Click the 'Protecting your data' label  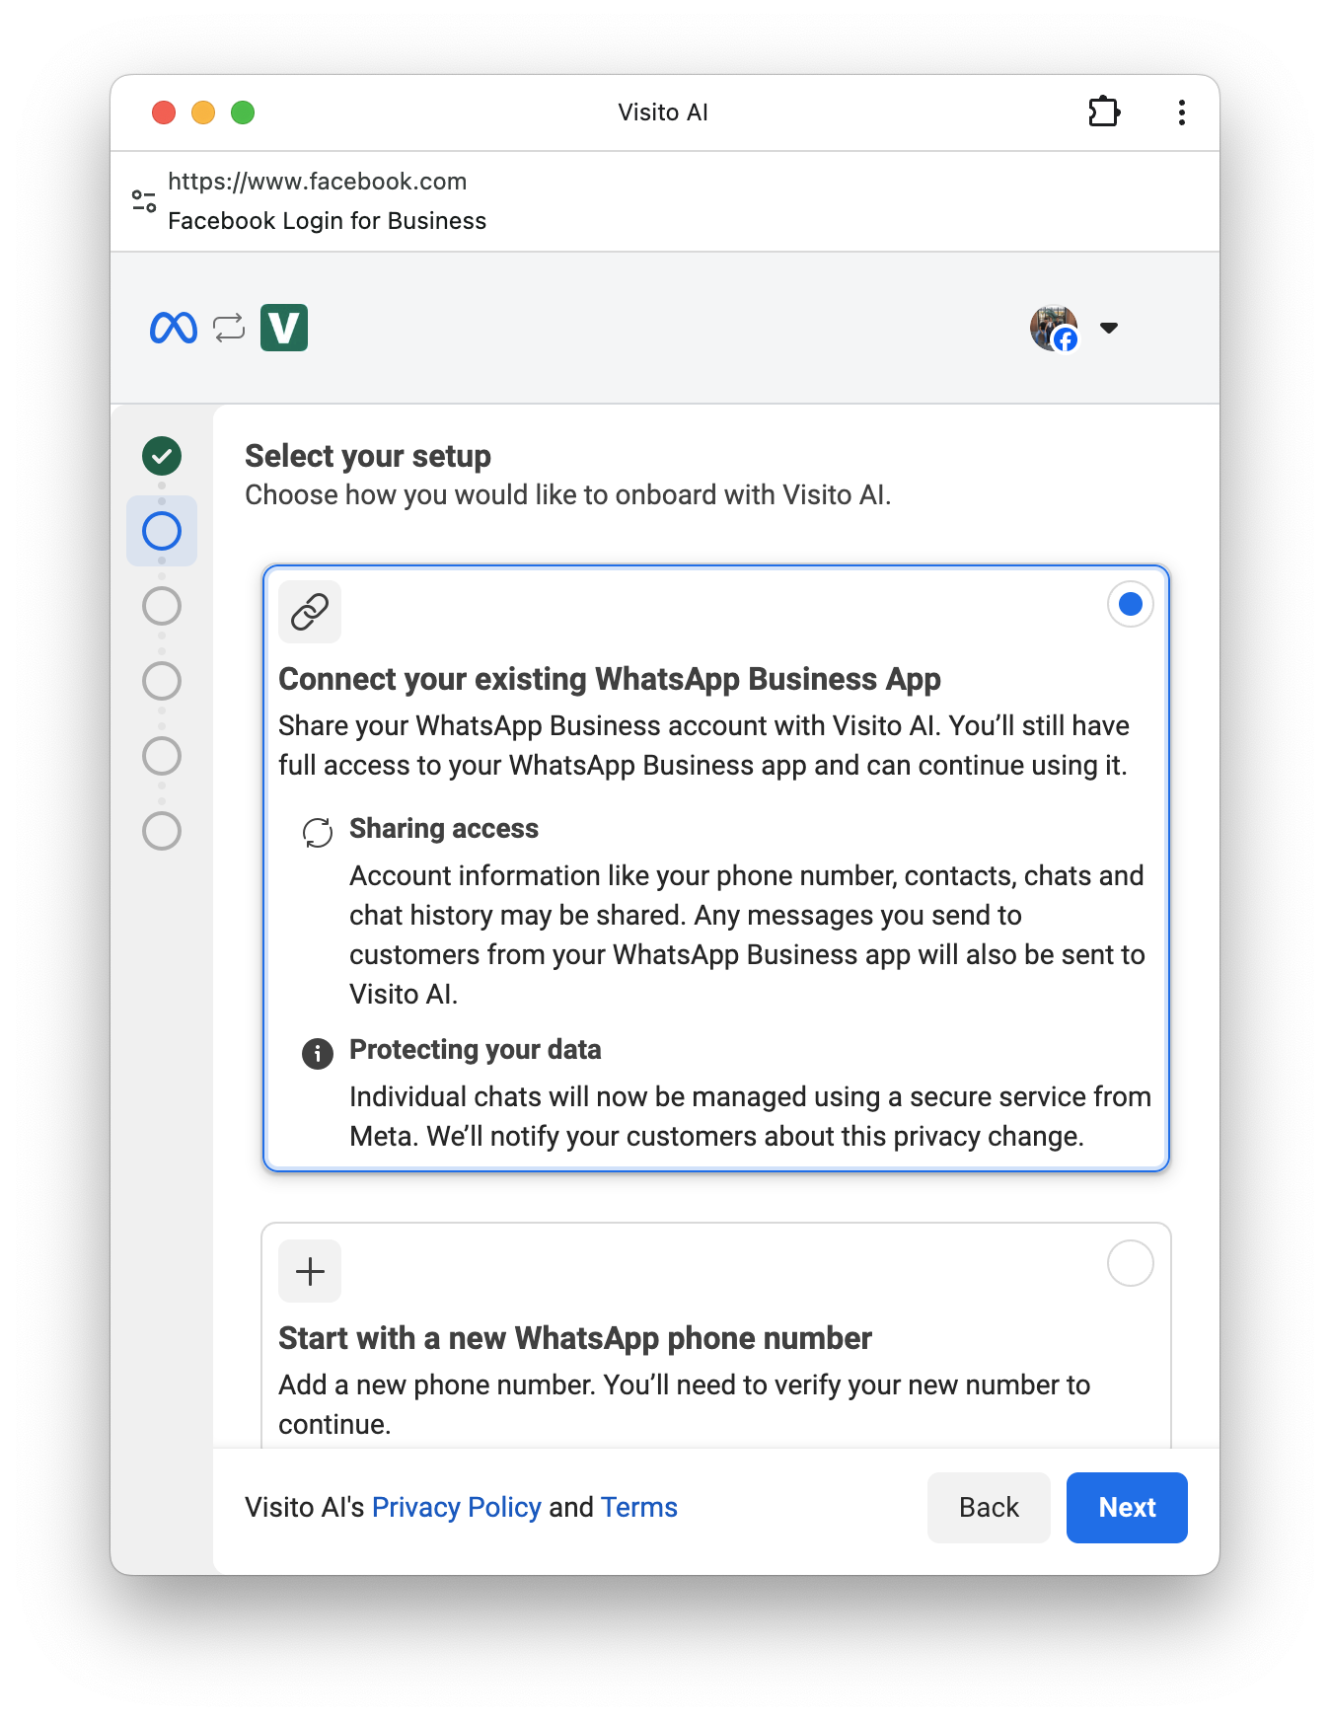click(x=476, y=1050)
